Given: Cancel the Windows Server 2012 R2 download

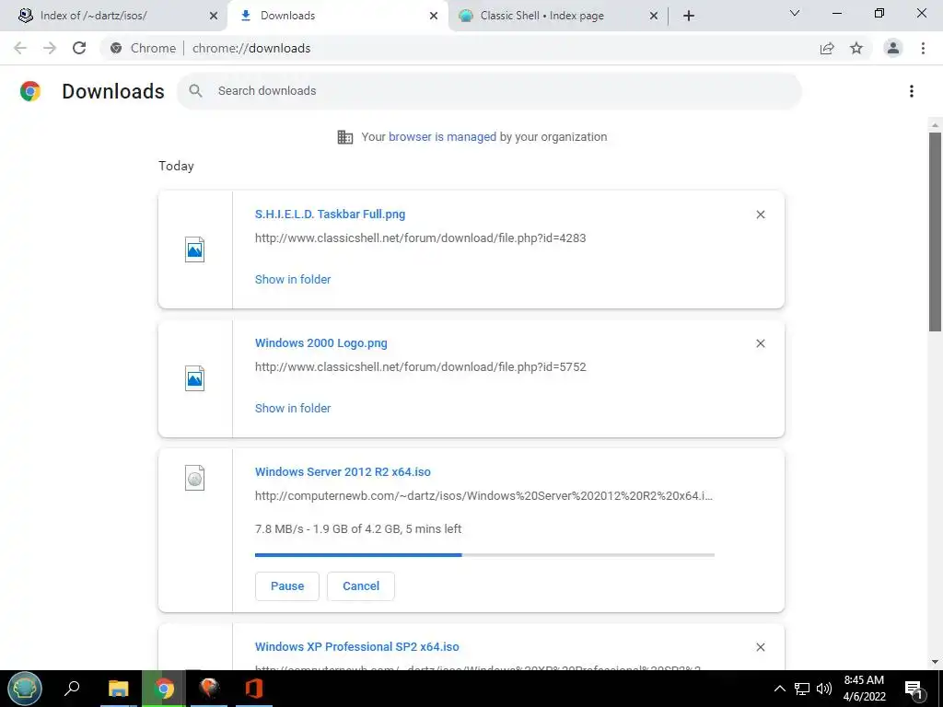Looking at the screenshot, I should point(361,586).
